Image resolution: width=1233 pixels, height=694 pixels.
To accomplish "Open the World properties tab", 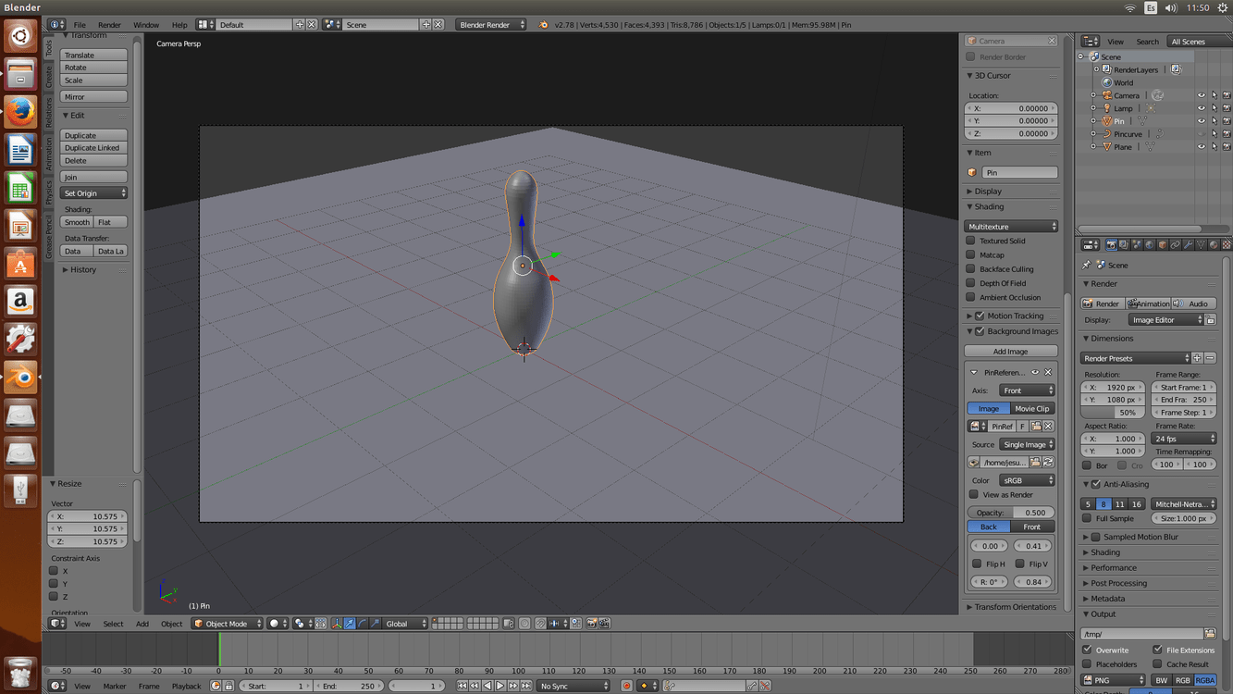I will point(1150,244).
